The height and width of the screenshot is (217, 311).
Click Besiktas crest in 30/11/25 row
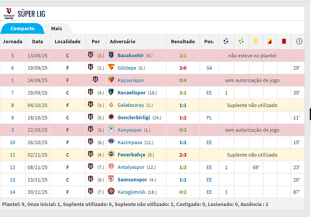coord(91,191)
